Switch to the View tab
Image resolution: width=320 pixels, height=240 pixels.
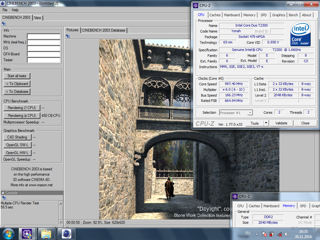coord(37,18)
